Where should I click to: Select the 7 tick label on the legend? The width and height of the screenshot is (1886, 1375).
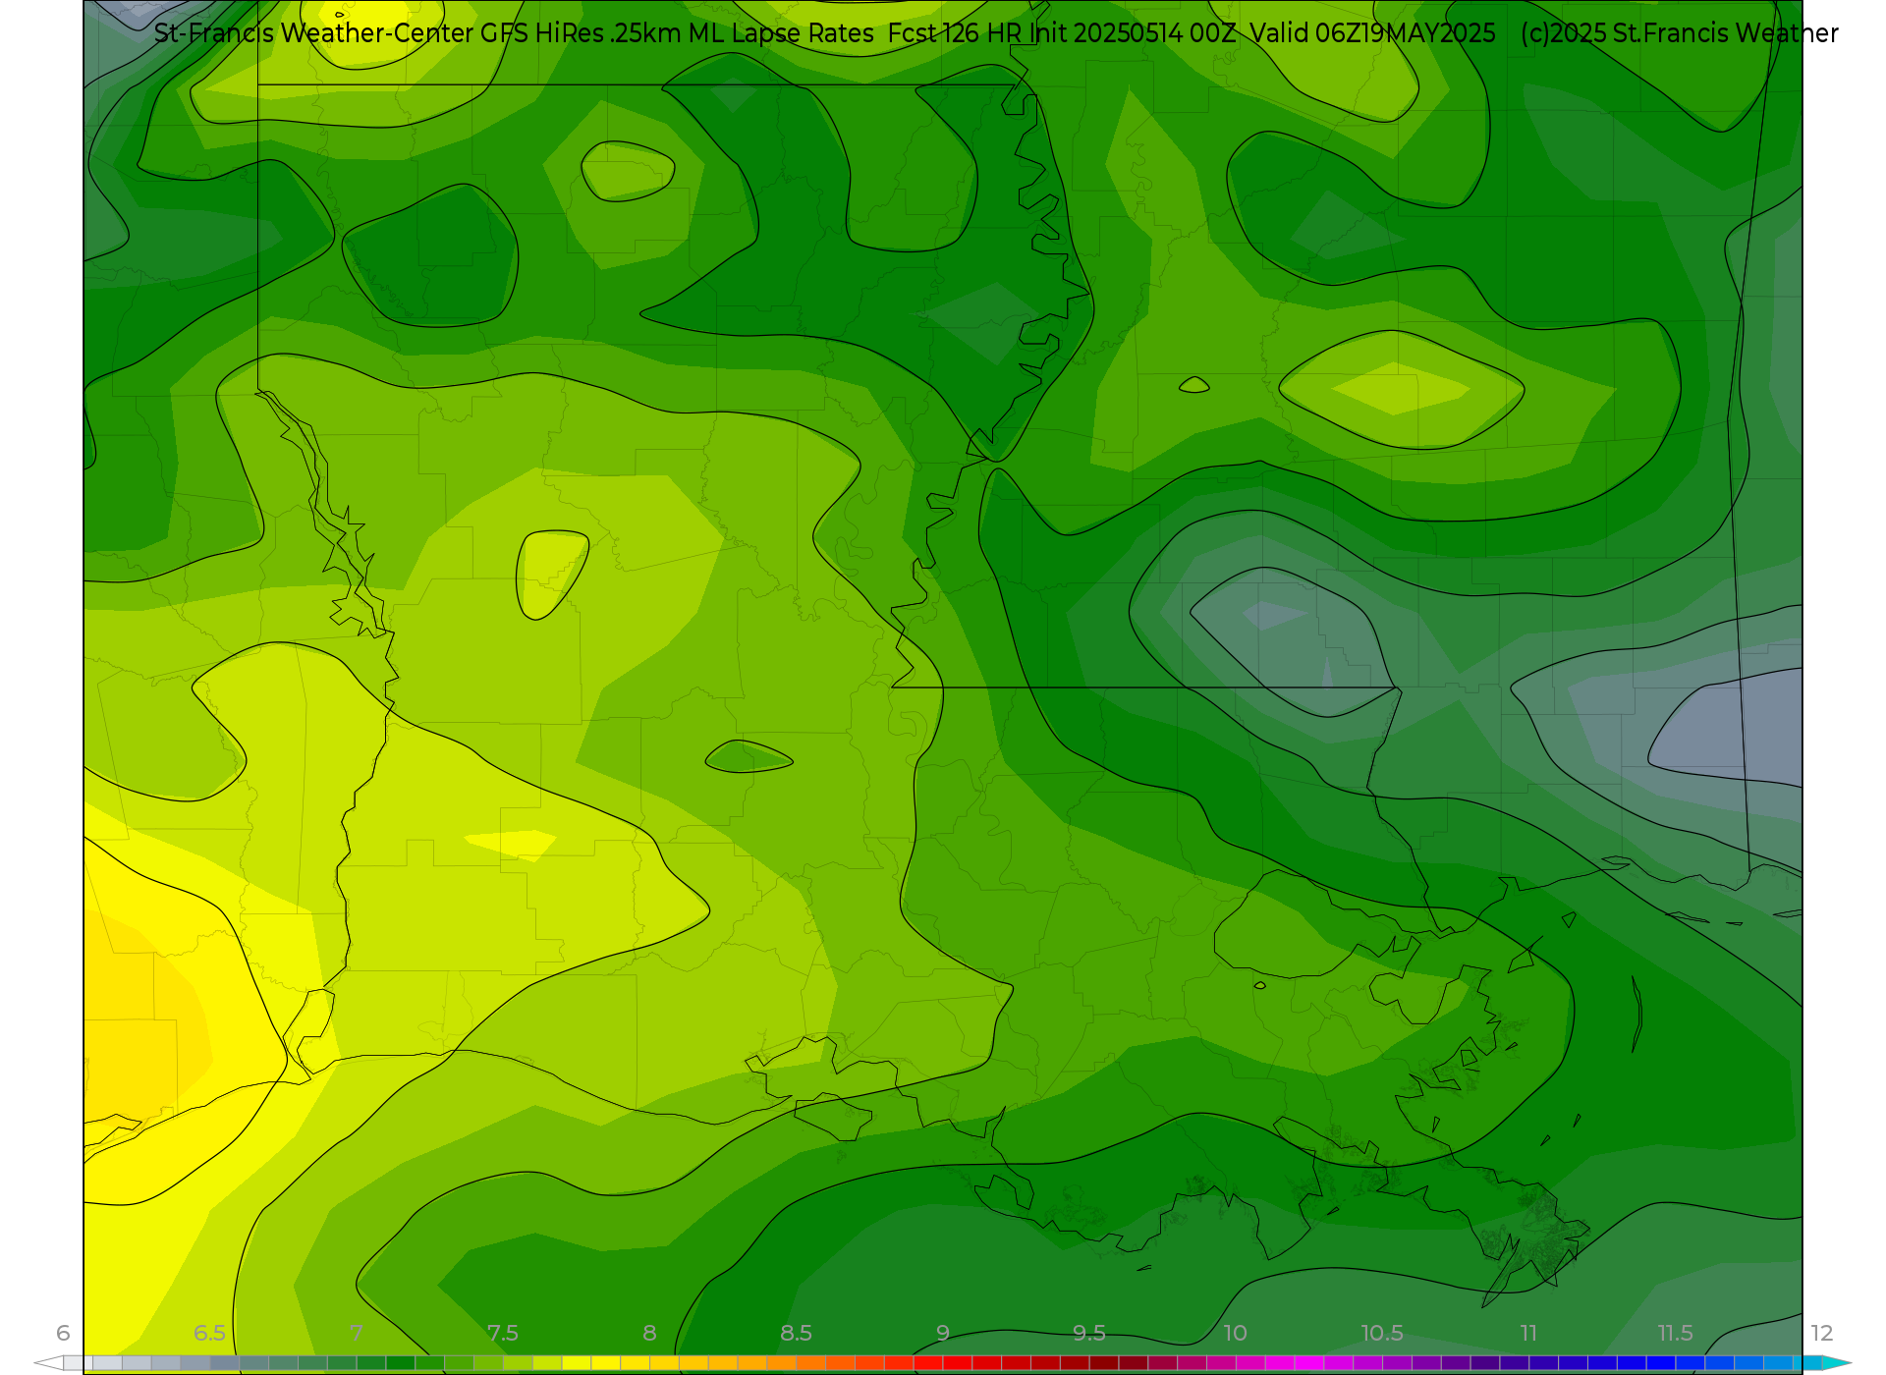coord(356,1333)
